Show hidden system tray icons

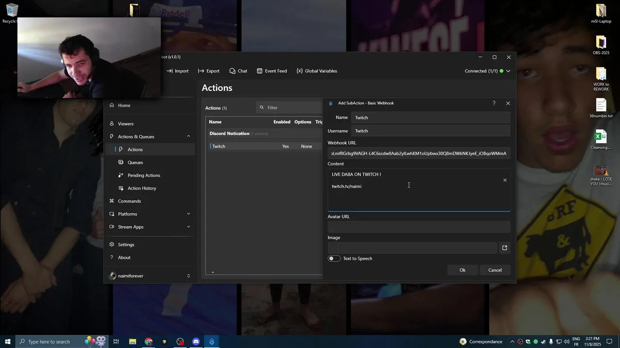click(x=512, y=342)
